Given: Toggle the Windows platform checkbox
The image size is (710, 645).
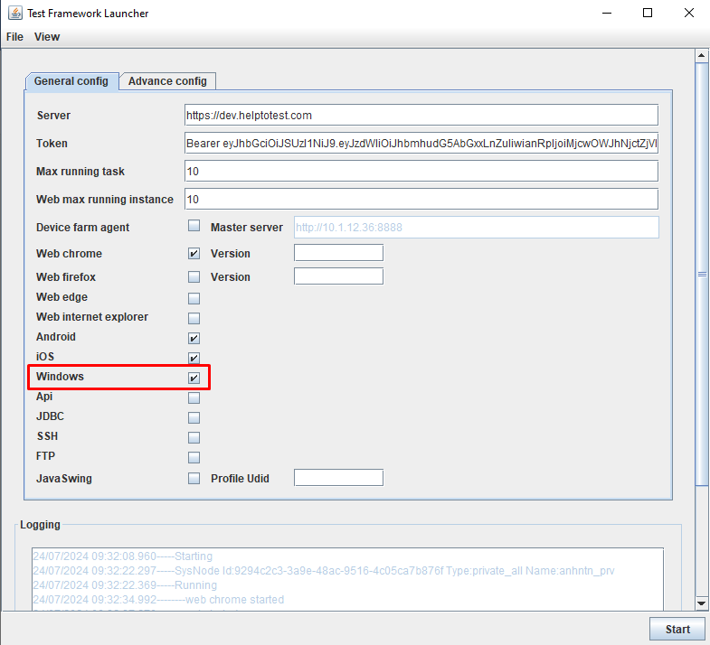Looking at the screenshot, I should click(194, 378).
